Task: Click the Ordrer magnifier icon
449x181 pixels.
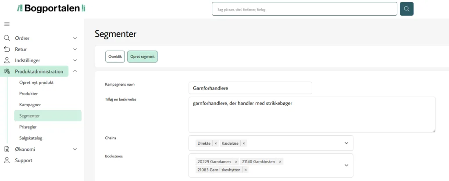Action: tap(7, 38)
